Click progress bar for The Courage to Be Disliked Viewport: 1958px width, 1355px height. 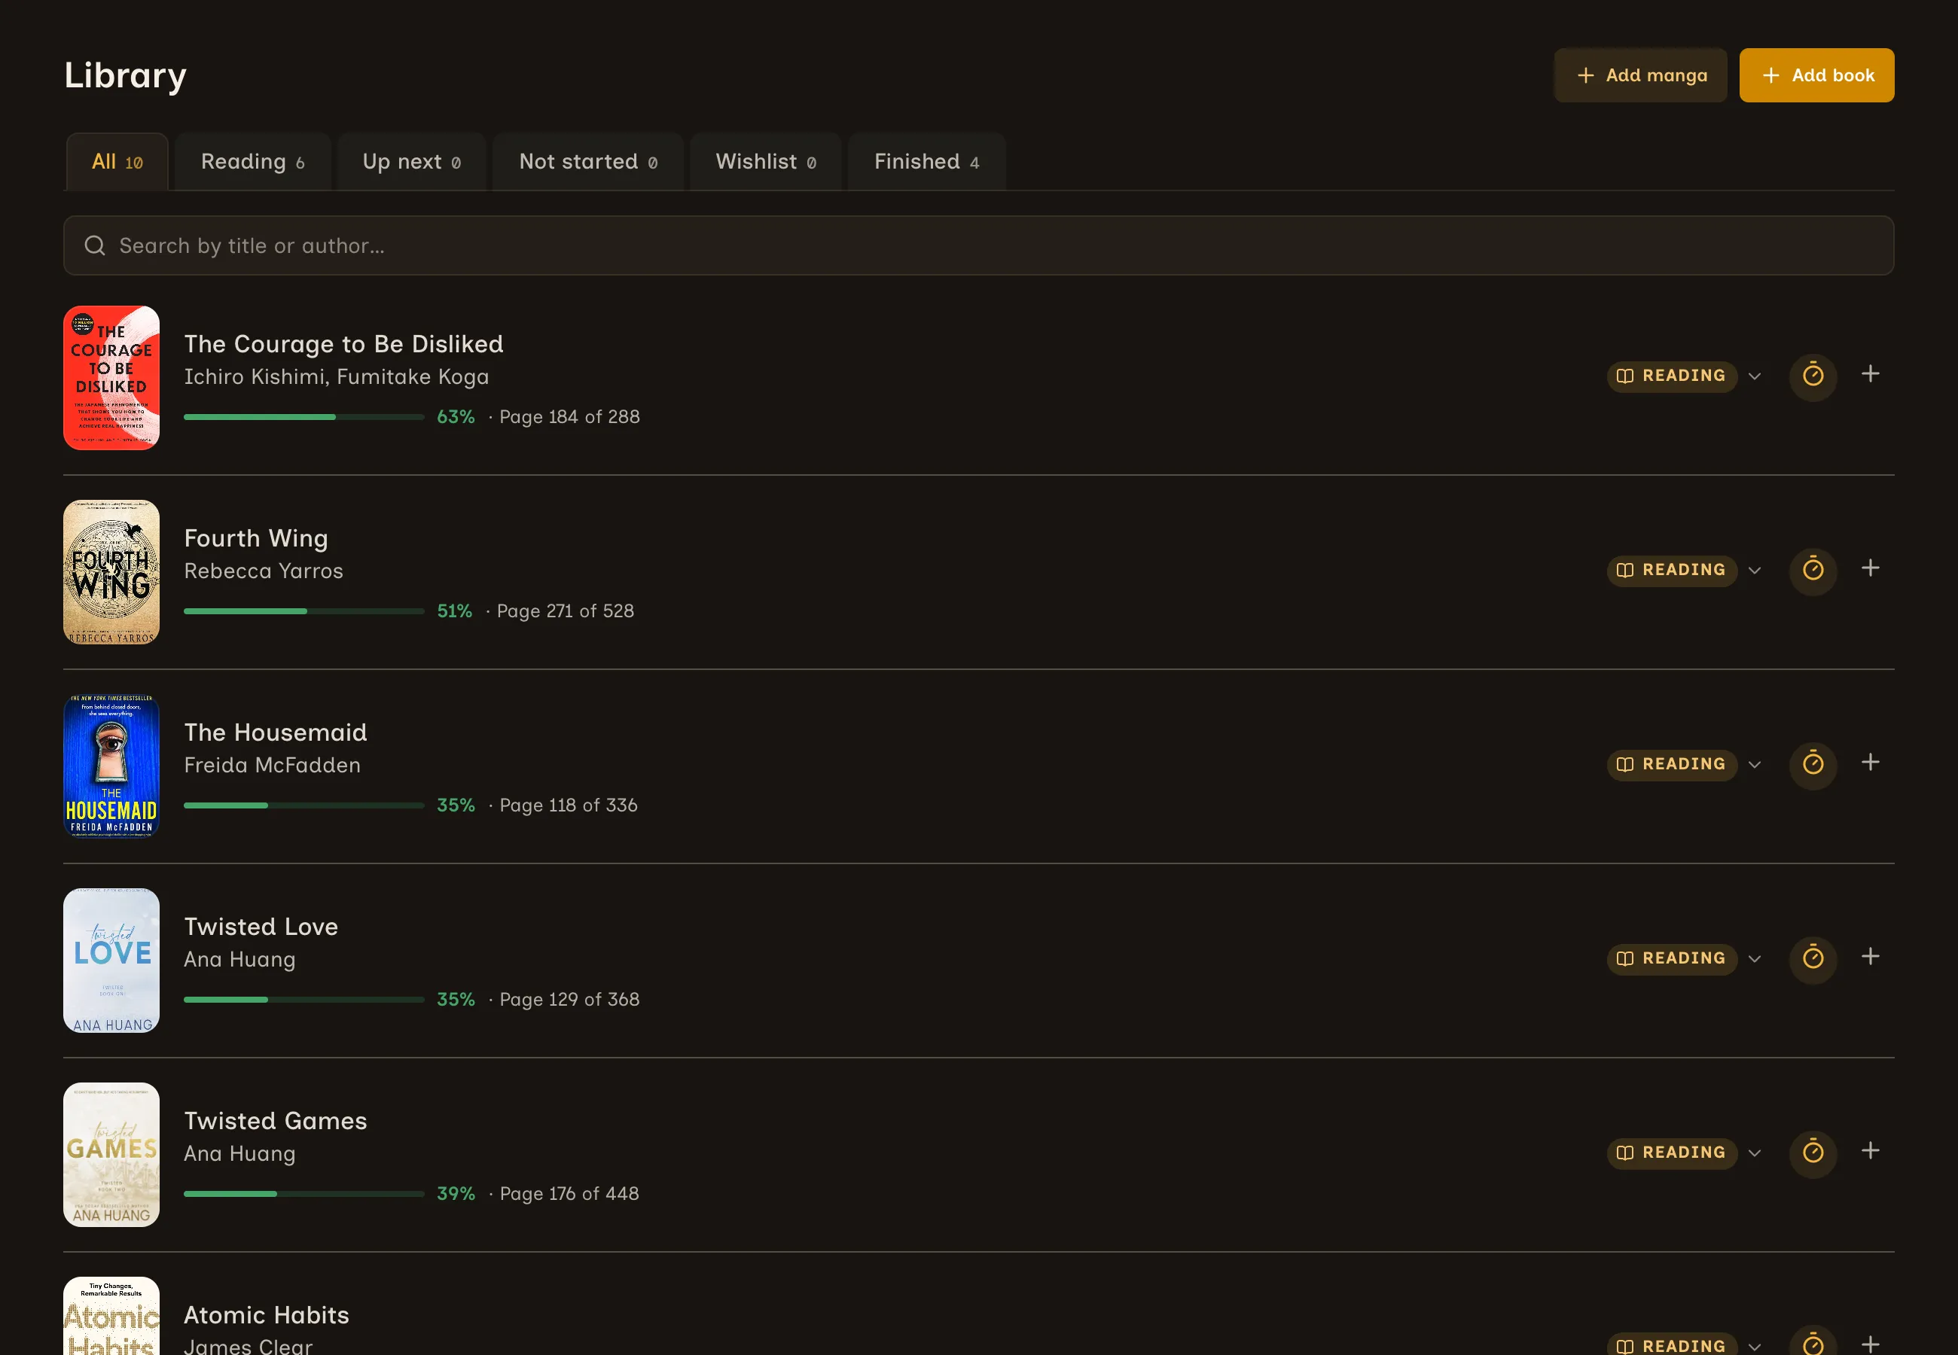pyautogui.click(x=304, y=417)
